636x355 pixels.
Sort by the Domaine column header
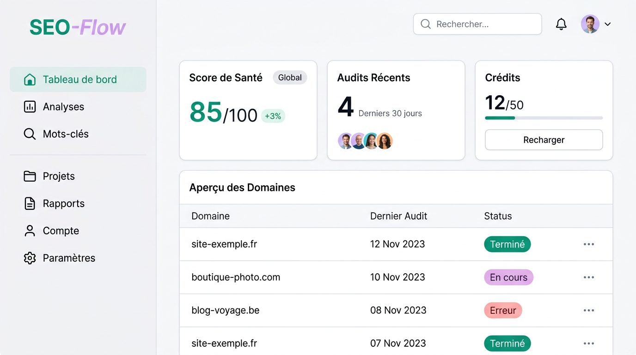pyautogui.click(x=211, y=216)
